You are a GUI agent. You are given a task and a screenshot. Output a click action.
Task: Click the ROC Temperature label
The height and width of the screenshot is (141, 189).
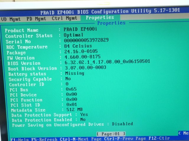pyautogui.click(x=27, y=47)
